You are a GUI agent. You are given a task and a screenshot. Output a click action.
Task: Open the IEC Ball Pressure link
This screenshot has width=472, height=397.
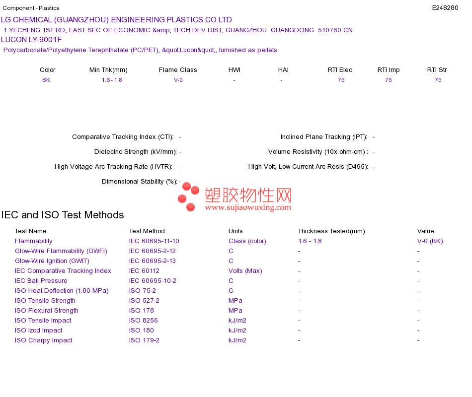41,280
